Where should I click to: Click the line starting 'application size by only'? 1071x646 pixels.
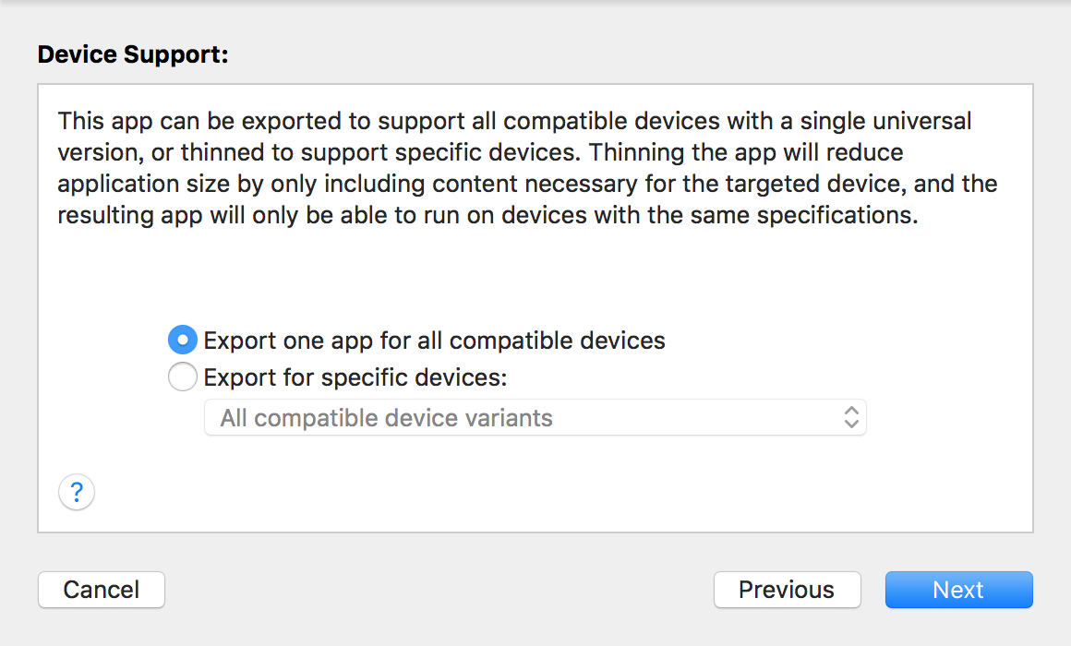pos(526,185)
